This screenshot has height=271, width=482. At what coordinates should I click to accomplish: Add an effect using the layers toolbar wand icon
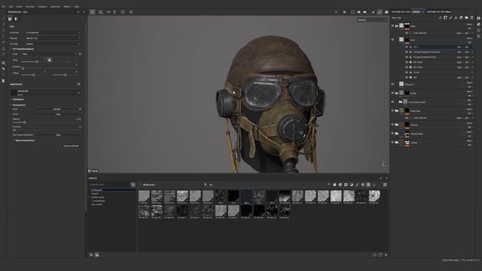(x=440, y=18)
